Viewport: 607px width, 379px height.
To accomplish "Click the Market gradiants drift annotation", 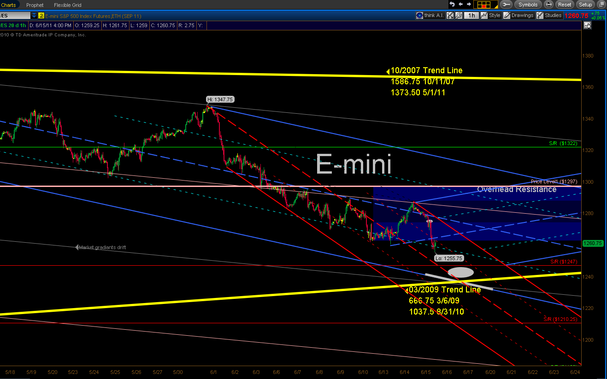I will point(102,247).
